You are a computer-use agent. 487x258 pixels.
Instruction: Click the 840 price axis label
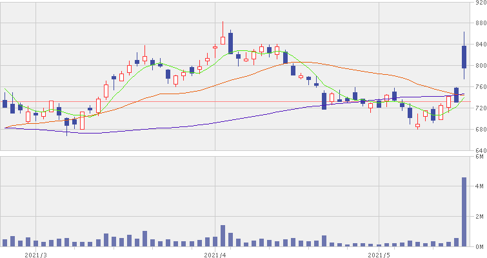[x=479, y=45]
